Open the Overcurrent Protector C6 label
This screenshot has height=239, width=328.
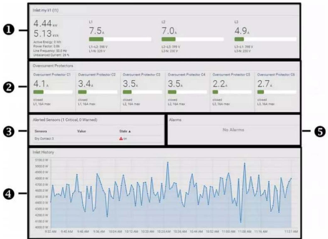coord(276,75)
